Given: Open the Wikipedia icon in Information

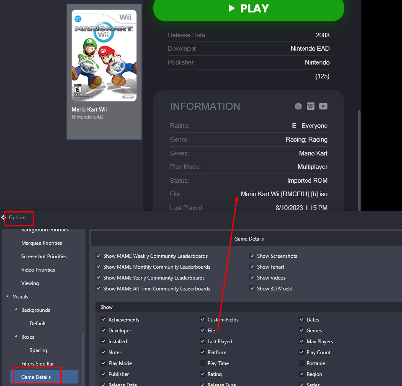Looking at the screenshot, I should click(310, 106).
